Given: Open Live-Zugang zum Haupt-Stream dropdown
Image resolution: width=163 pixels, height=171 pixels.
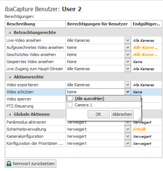Looking at the screenshot, I should click(x=128, y=69).
